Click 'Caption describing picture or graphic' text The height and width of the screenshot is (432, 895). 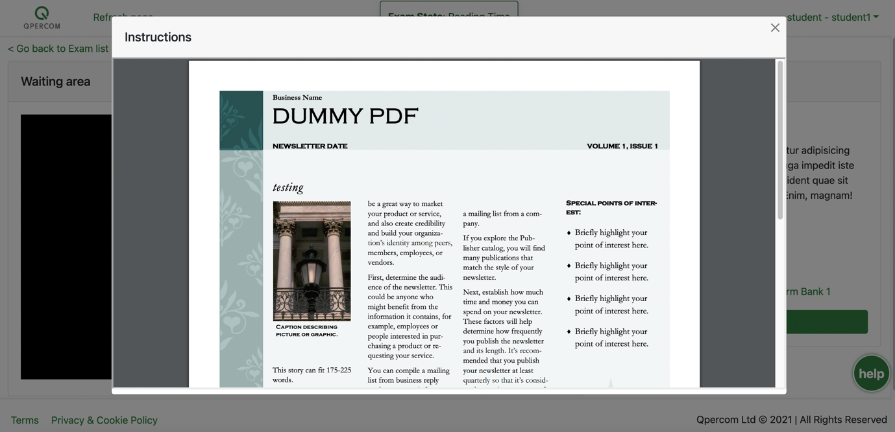[x=306, y=331]
